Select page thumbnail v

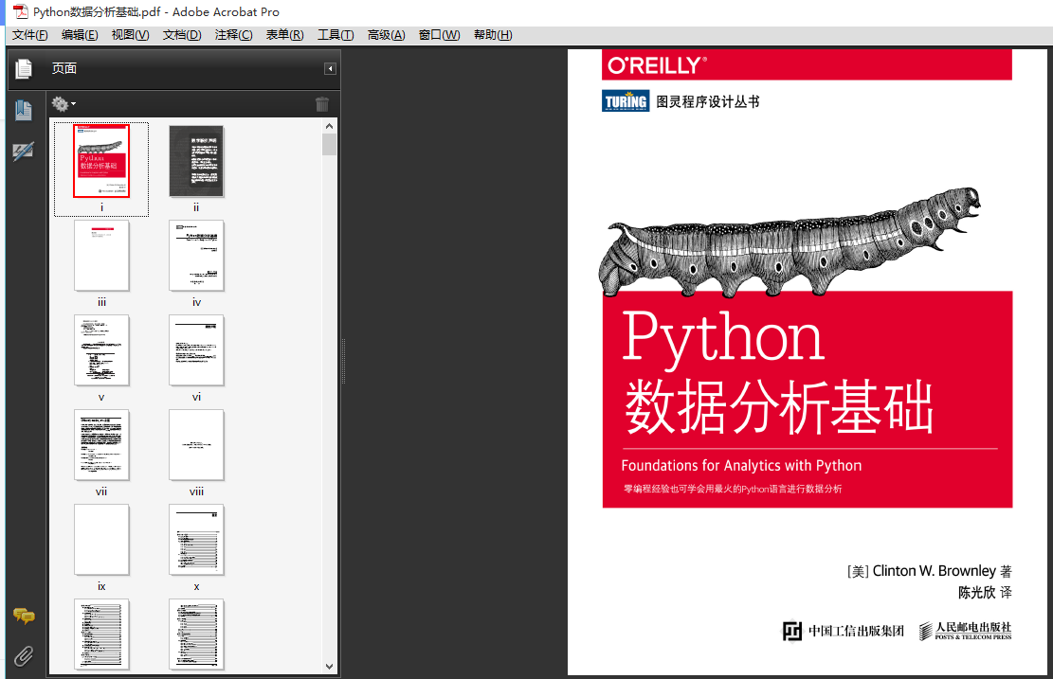click(x=101, y=350)
